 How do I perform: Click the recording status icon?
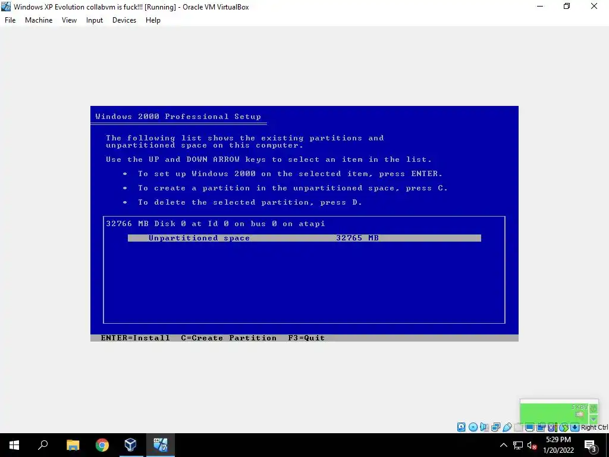[x=541, y=427]
